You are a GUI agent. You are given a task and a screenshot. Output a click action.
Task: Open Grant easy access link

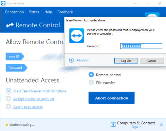28,107
